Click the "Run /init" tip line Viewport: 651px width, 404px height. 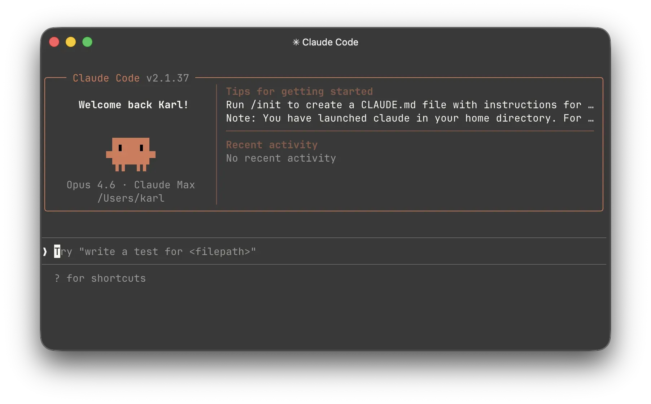403,105
